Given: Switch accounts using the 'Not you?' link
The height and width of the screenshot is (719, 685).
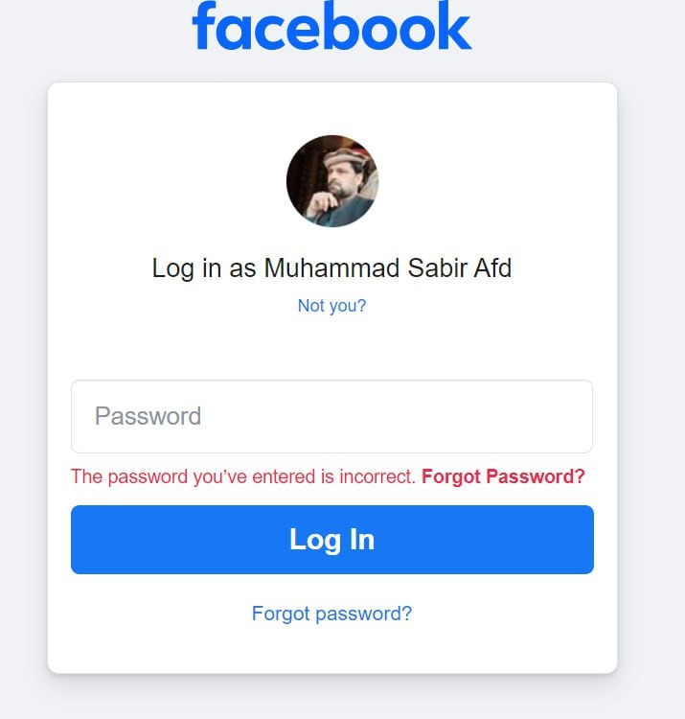Looking at the screenshot, I should click(331, 306).
